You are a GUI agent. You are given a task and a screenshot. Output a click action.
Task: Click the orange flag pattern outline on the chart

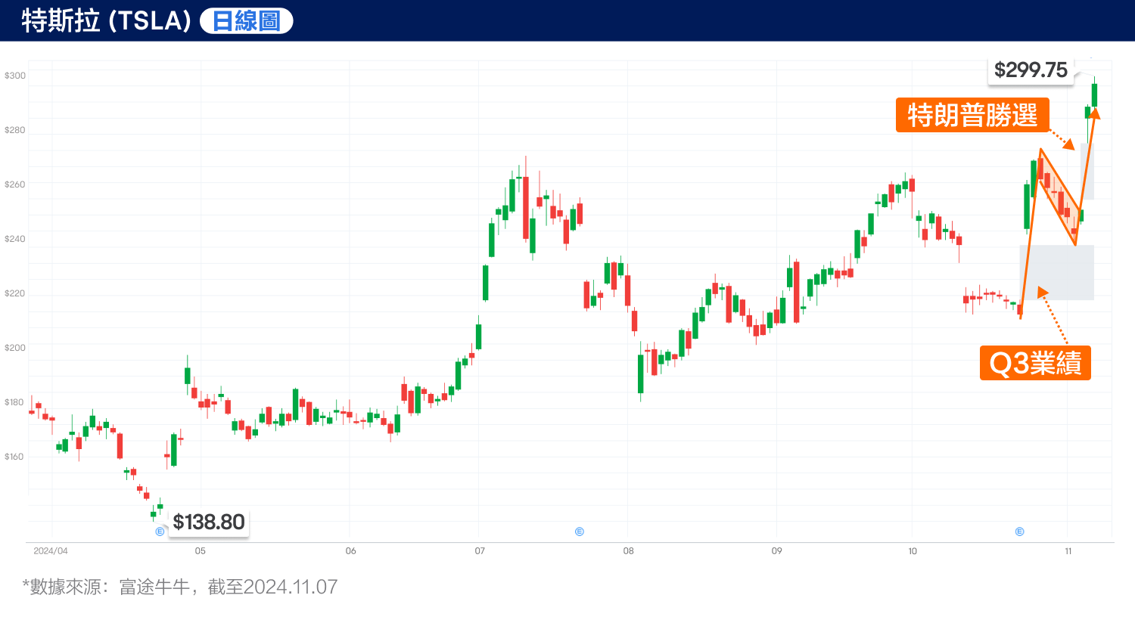[x=1059, y=197]
